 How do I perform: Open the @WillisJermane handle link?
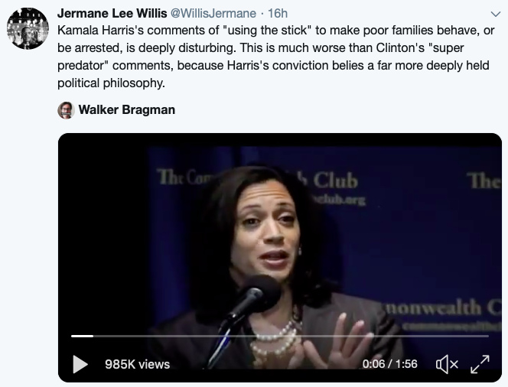213,13
